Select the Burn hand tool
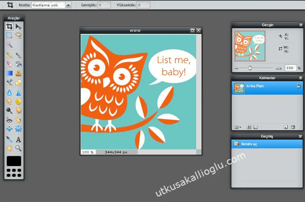Viewport: 305px width, 202px height. click(x=18, y=110)
